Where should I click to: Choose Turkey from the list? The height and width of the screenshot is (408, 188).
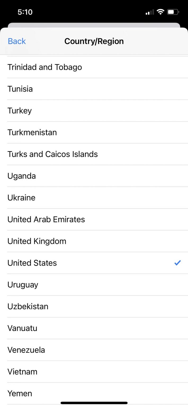(20, 110)
